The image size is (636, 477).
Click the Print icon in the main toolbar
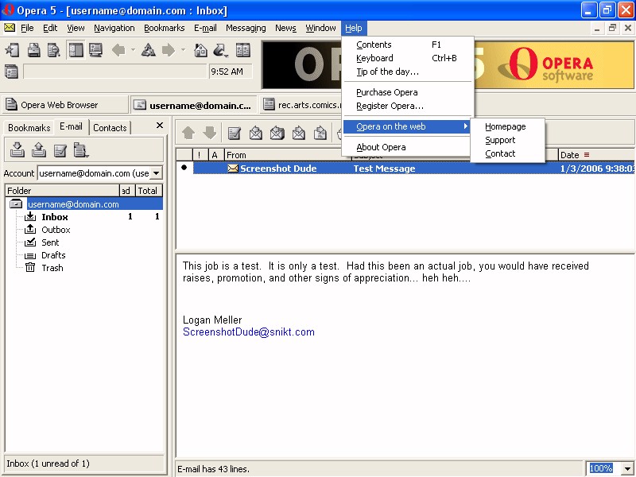click(x=33, y=50)
